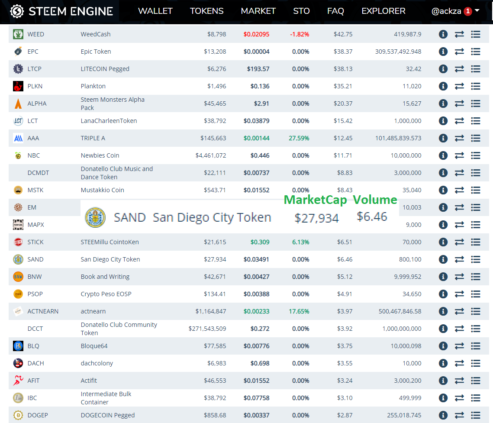This screenshot has height=423, width=493.
Task: Click the Steem Monsters Alpha Pack name
Action: click(113, 103)
